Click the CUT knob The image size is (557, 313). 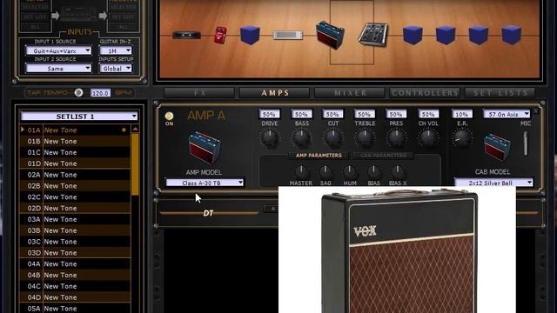pos(332,137)
